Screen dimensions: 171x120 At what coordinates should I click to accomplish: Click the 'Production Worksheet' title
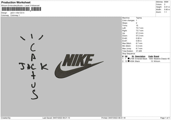coord(16,3)
